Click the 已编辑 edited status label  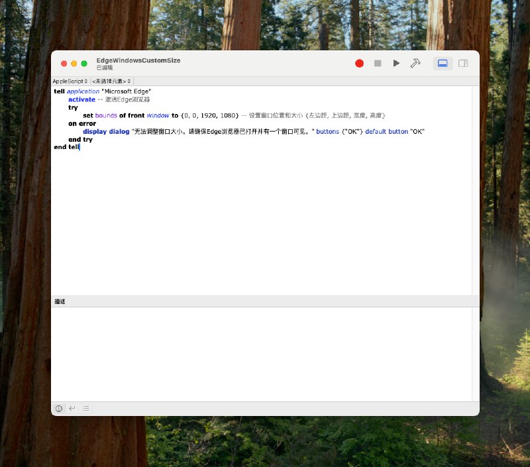click(x=105, y=68)
